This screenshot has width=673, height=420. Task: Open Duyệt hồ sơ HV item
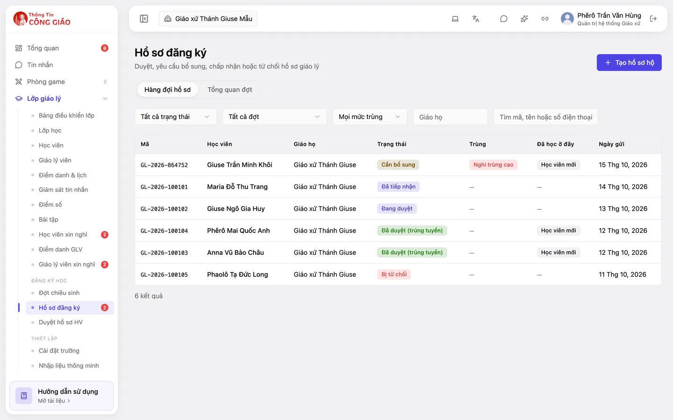[x=70, y=322]
